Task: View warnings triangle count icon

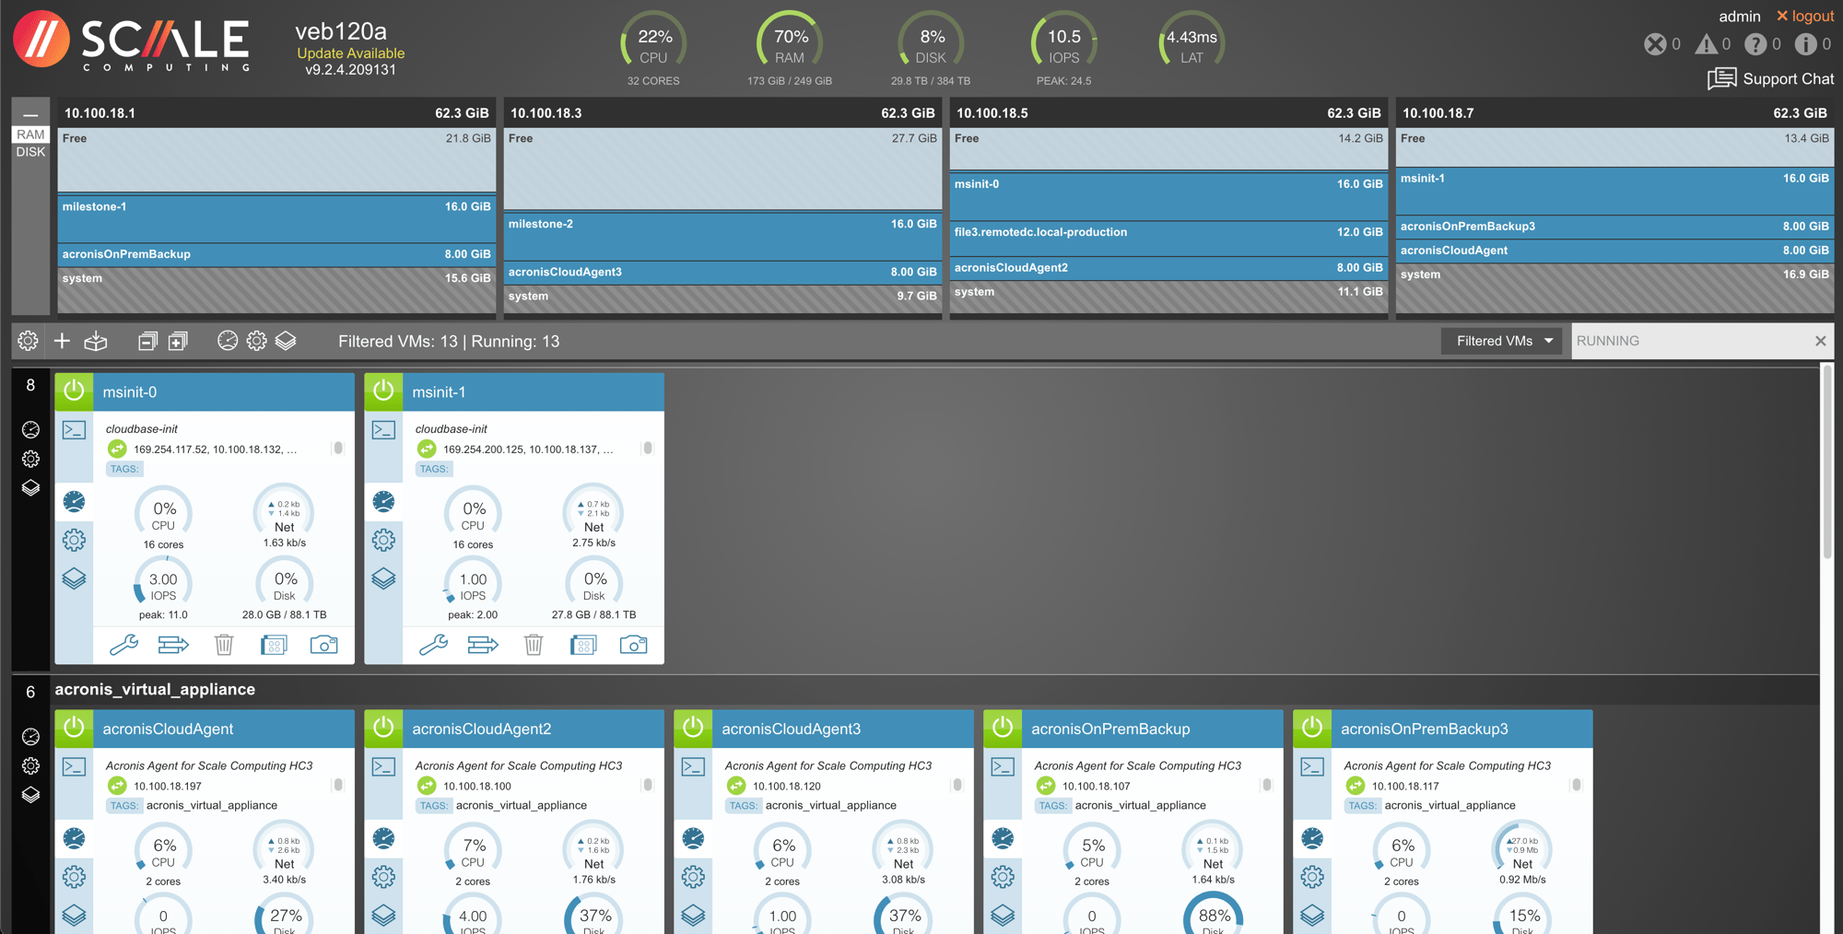Action: coord(1706,43)
